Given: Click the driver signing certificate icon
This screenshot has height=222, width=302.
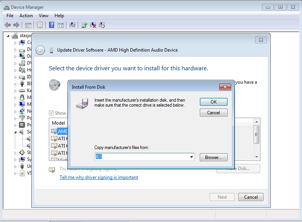Looking at the screenshot, I should tap(52, 170).
